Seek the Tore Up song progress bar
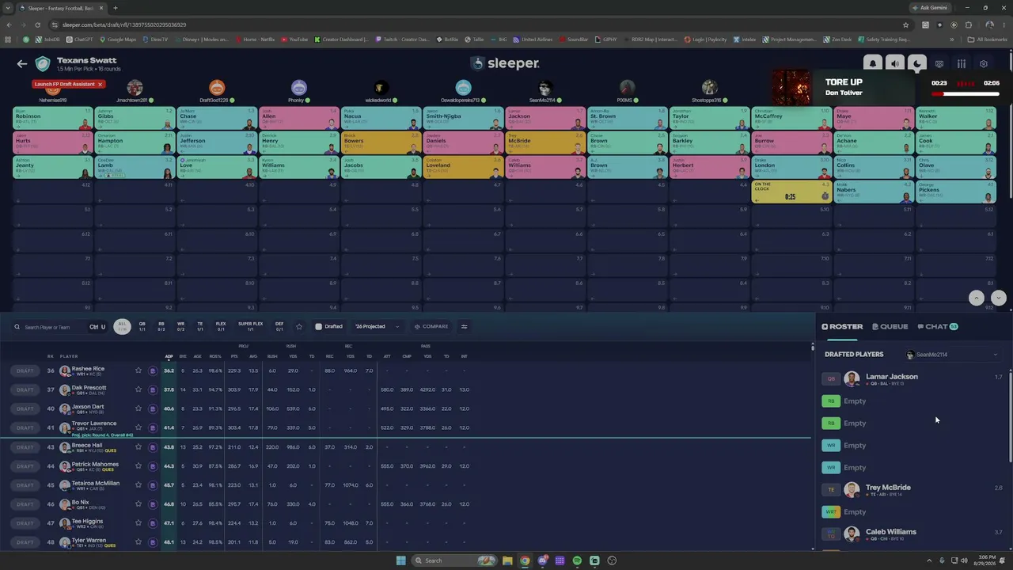The image size is (1013, 570). [x=966, y=93]
